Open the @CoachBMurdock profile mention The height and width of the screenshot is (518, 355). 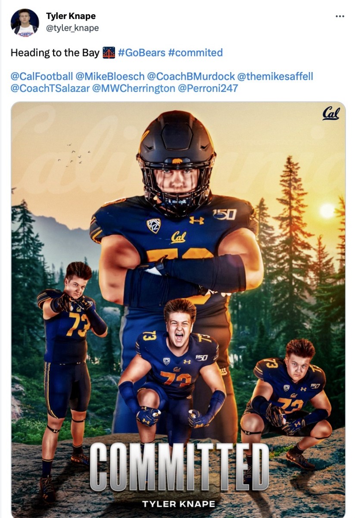(x=191, y=76)
